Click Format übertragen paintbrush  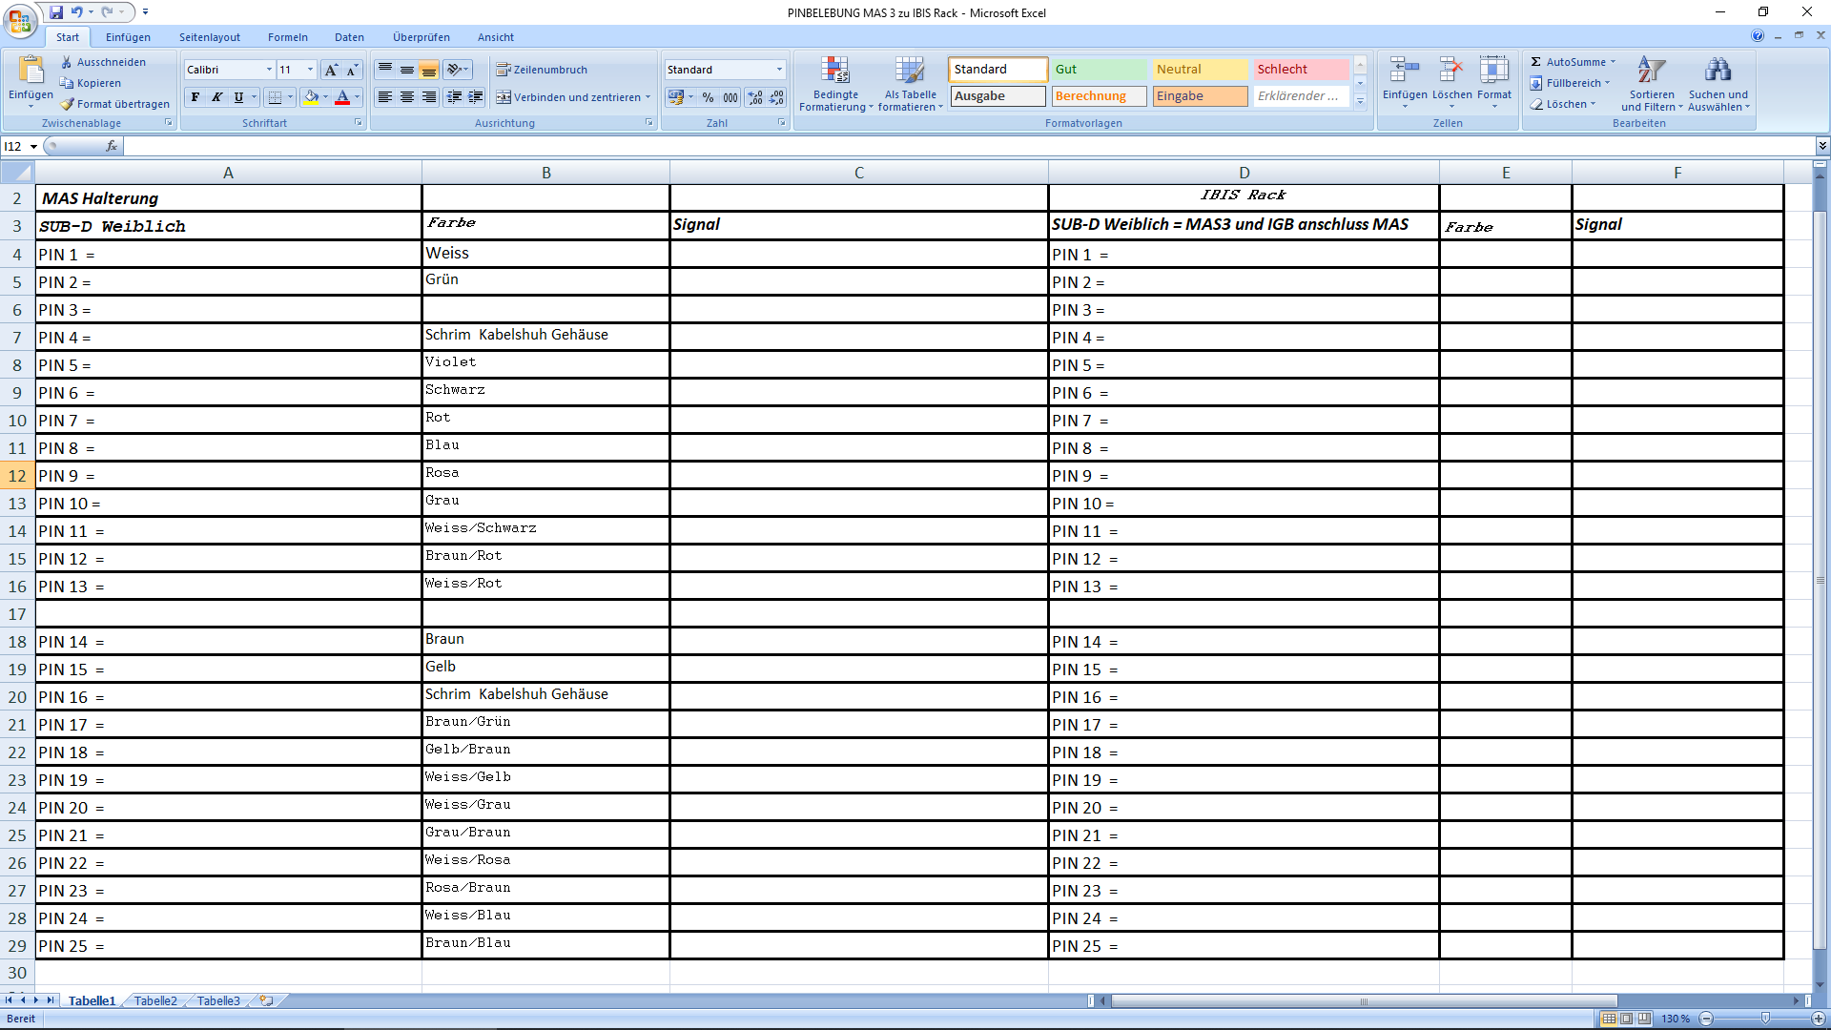pos(67,104)
